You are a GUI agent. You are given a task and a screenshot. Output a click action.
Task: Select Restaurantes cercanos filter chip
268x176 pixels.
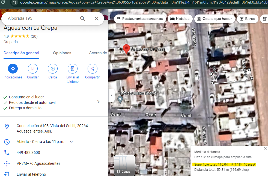140,19
